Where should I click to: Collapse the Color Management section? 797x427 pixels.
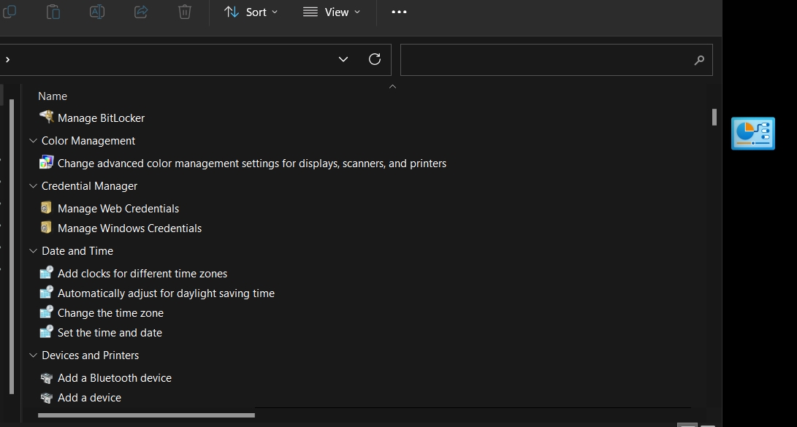pos(32,140)
